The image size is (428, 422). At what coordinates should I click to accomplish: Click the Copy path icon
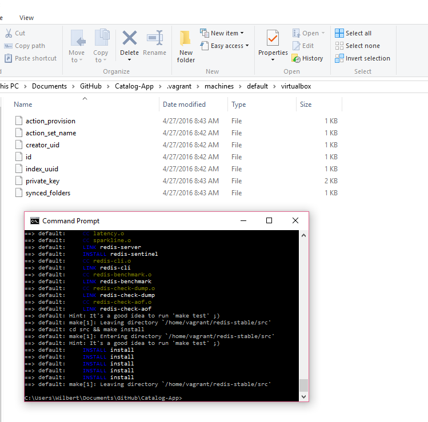click(8, 46)
